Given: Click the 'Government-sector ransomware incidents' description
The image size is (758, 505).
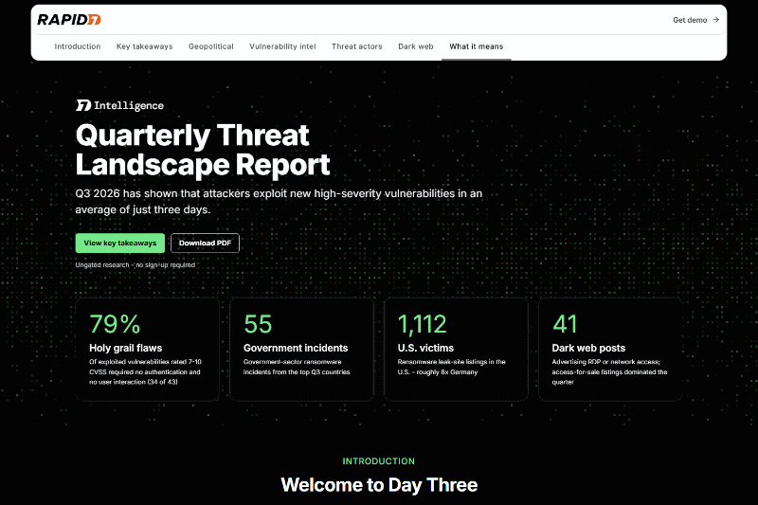Looking at the screenshot, I should pyautogui.click(x=297, y=367).
